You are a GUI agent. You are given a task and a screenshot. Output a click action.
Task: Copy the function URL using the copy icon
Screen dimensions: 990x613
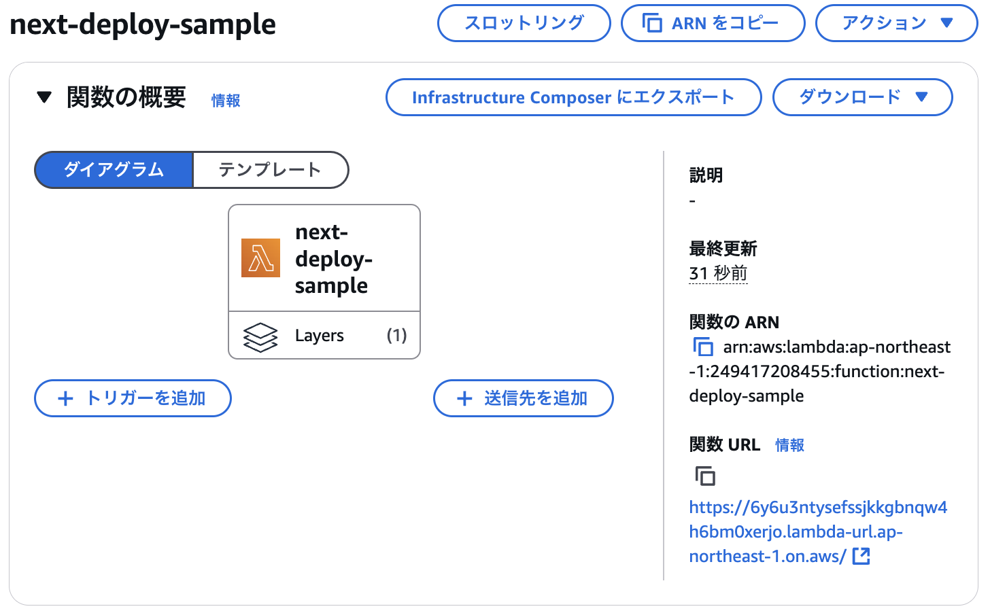(705, 476)
